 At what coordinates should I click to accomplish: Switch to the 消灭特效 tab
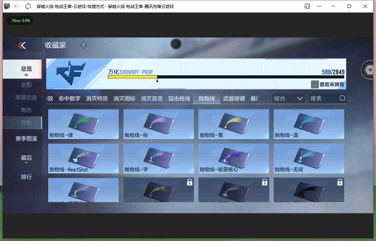point(97,99)
